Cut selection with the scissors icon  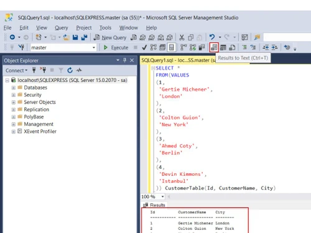point(182,37)
